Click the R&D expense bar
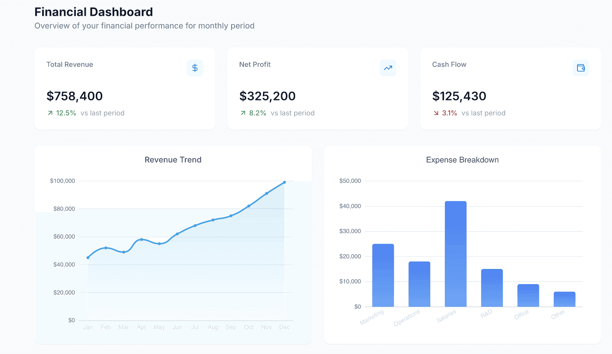612x354 pixels. click(x=492, y=288)
